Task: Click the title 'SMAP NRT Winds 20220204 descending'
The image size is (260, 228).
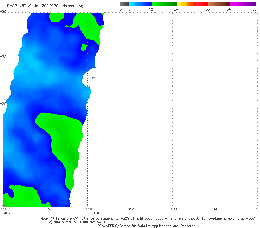Action: click(x=45, y=6)
